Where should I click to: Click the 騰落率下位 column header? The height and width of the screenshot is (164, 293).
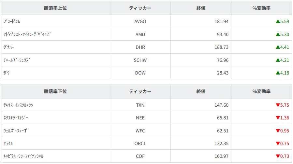click(x=55, y=91)
